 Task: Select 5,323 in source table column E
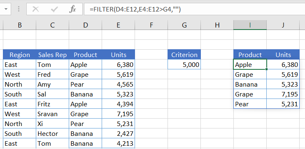(x=118, y=94)
